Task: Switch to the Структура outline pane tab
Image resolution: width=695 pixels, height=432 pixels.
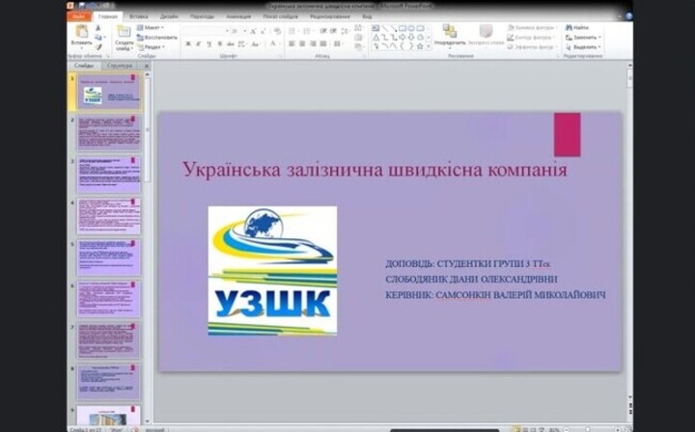Action: [120, 66]
